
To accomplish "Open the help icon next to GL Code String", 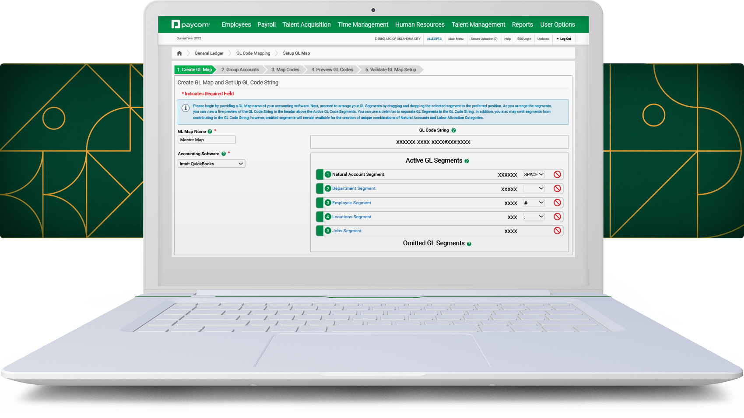I will pyautogui.click(x=453, y=130).
